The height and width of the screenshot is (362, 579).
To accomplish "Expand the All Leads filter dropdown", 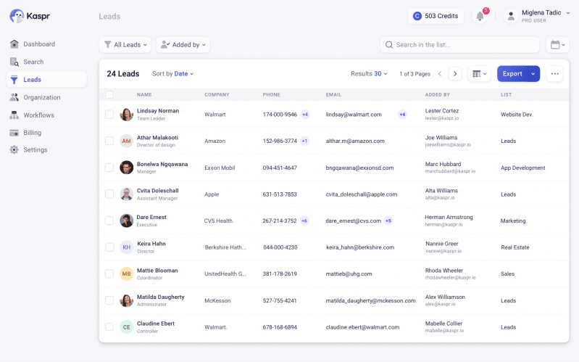I will (125, 45).
